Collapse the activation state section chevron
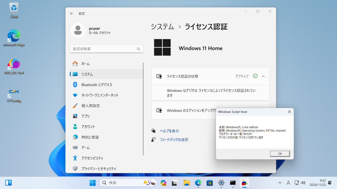 tap(263, 76)
